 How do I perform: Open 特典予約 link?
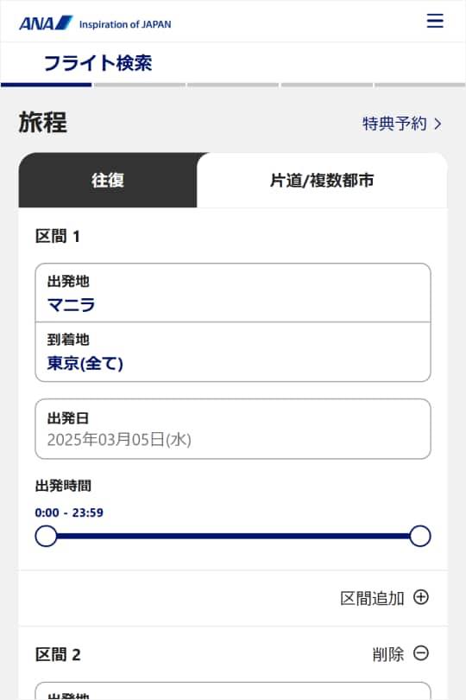tap(402, 124)
